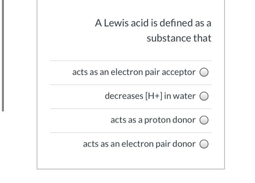Pick the 'acts as a proton donor' radio button
Viewport: 255px width, 183px height.
(204, 120)
